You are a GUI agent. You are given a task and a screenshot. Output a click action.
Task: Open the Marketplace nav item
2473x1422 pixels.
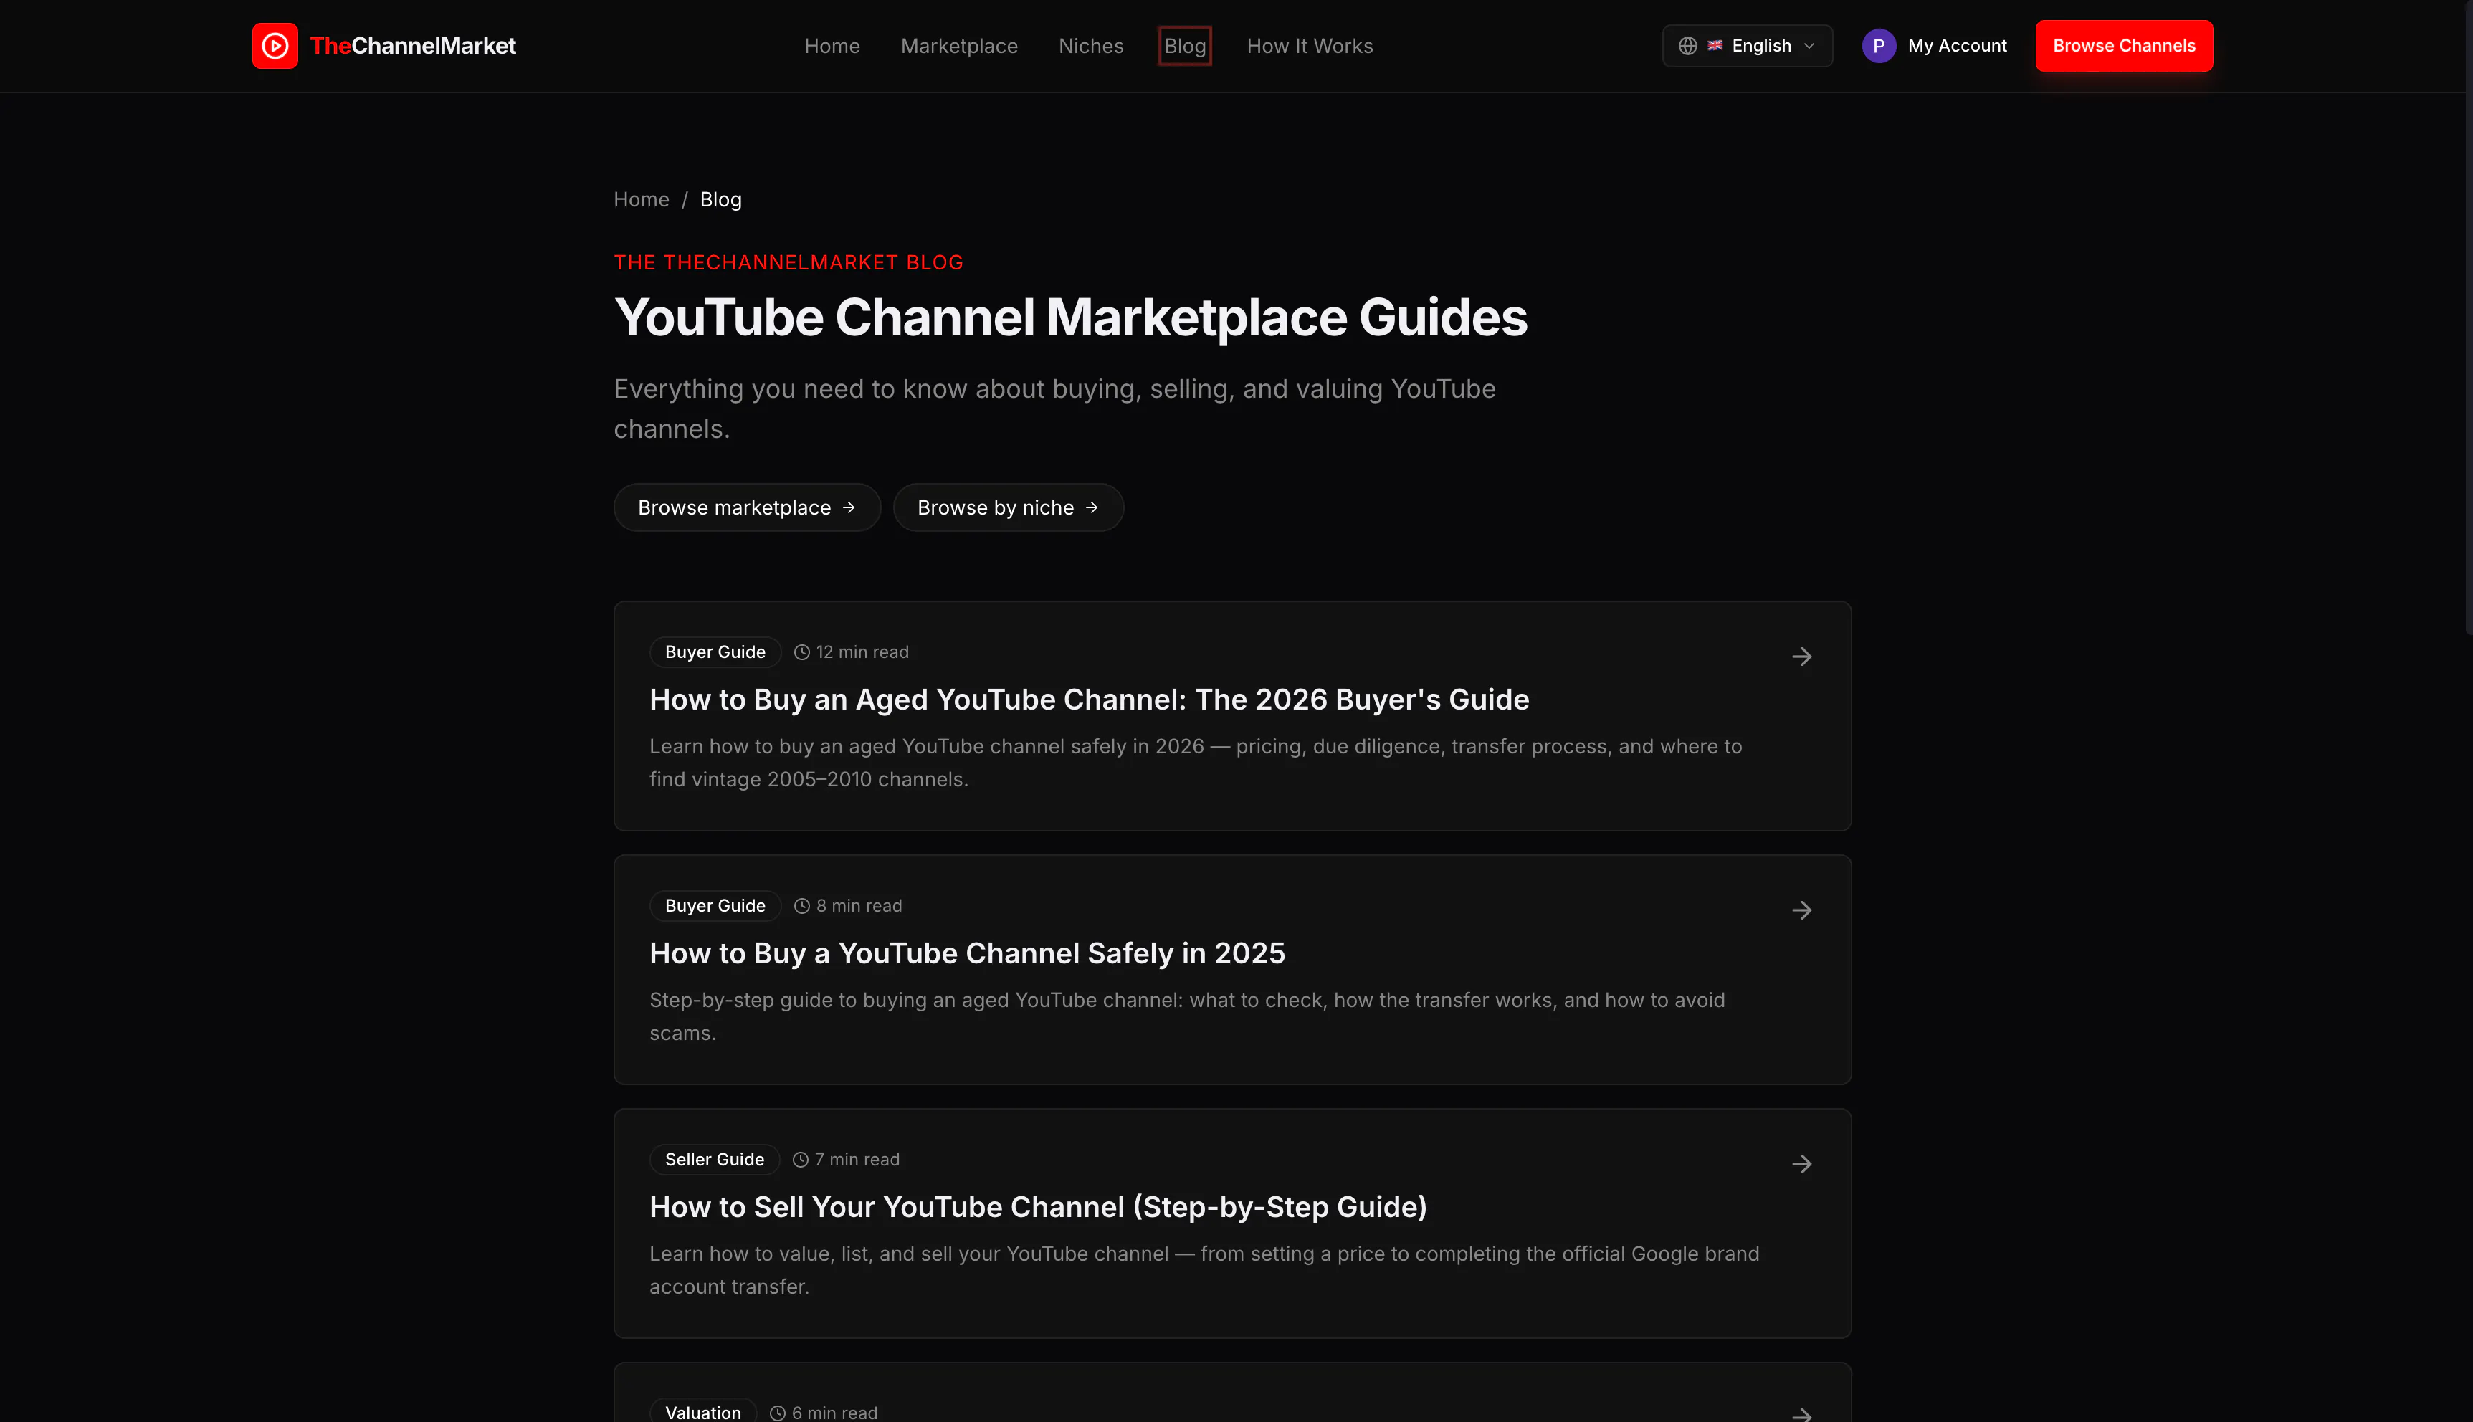pos(959,46)
